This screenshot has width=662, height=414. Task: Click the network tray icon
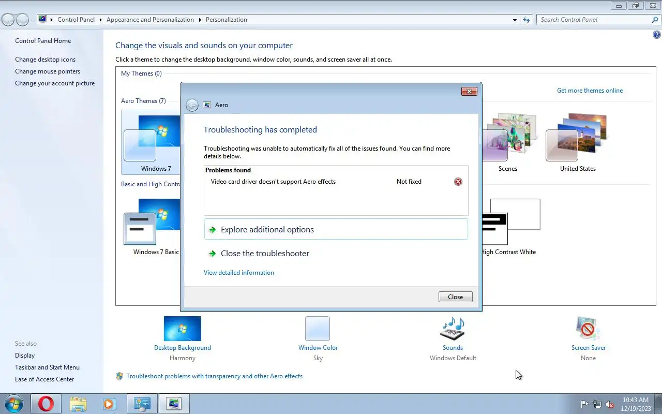(x=597, y=404)
